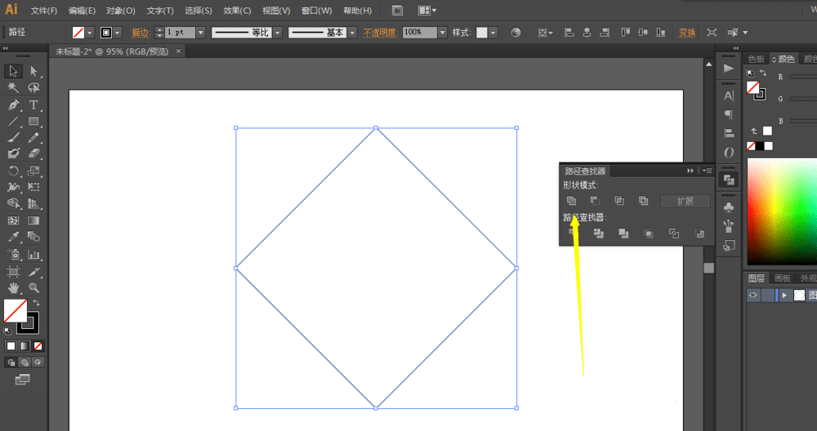
Task: Apply Minus Front shape mode
Action: (x=595, y=201)
